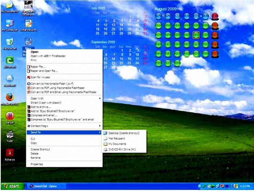The height and width of the screenshot is (191, 254).
Task: Click the highlighted August 12 calendar ball
Action: pos(196,35)
